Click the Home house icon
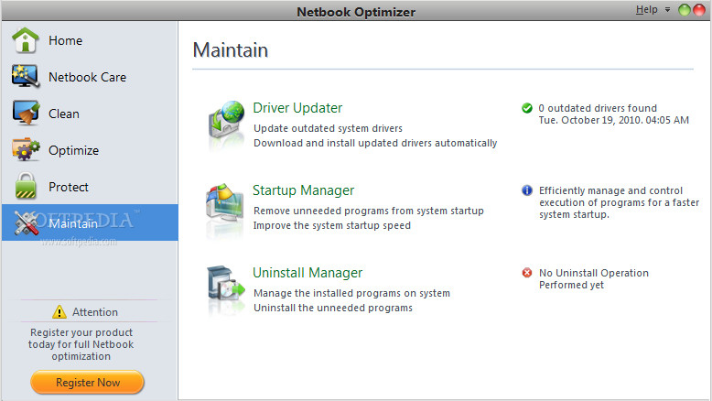Screen dimensions: 712x401 point(26,40)
